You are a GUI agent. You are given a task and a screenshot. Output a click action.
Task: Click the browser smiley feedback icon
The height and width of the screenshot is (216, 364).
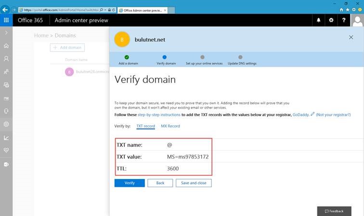(x=360, y=10)
